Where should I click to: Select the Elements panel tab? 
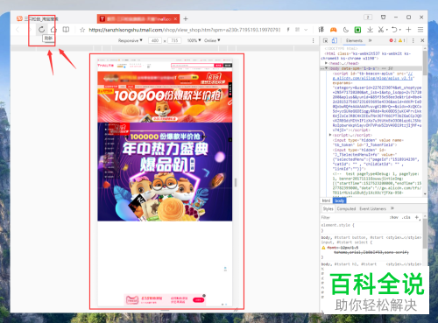354,40
